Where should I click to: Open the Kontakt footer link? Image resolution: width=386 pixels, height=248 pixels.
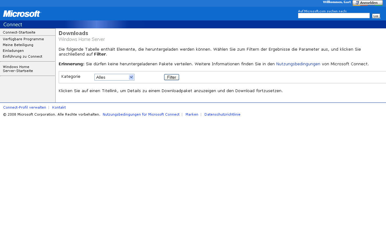59,107
